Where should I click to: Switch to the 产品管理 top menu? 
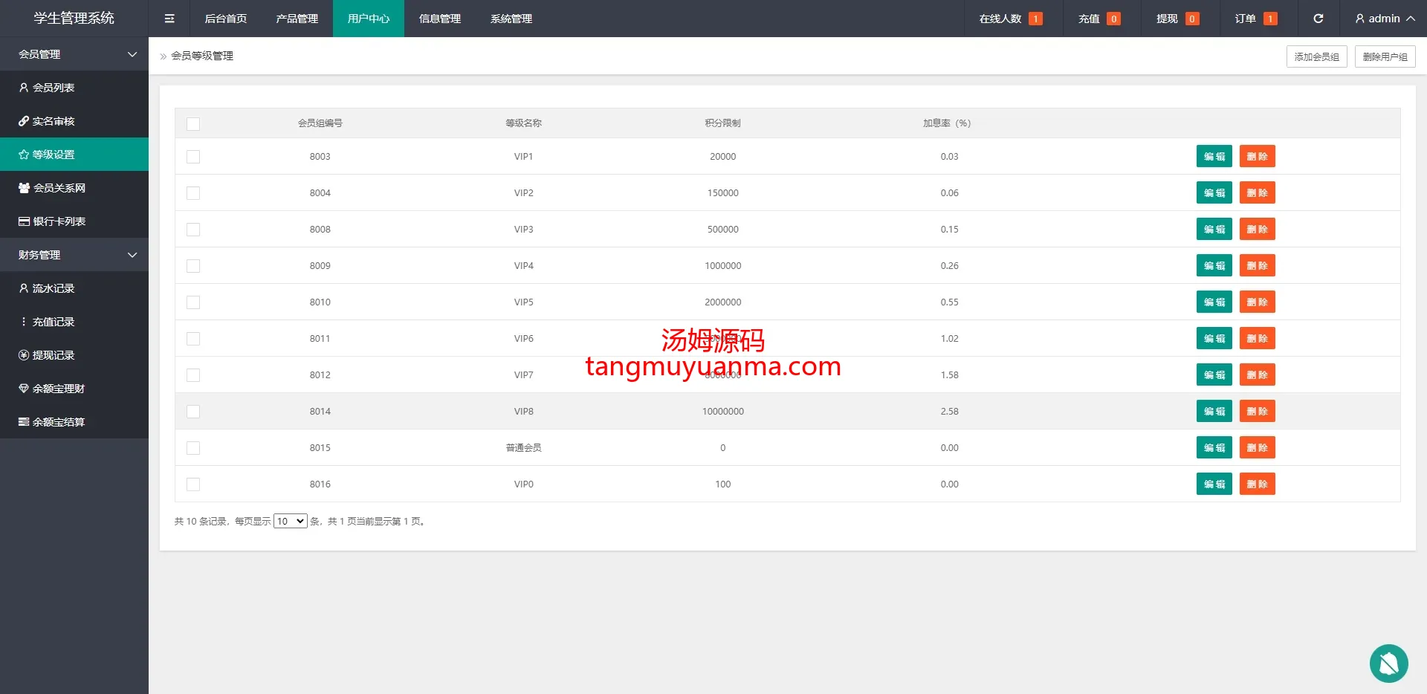(x=297, y=19)
